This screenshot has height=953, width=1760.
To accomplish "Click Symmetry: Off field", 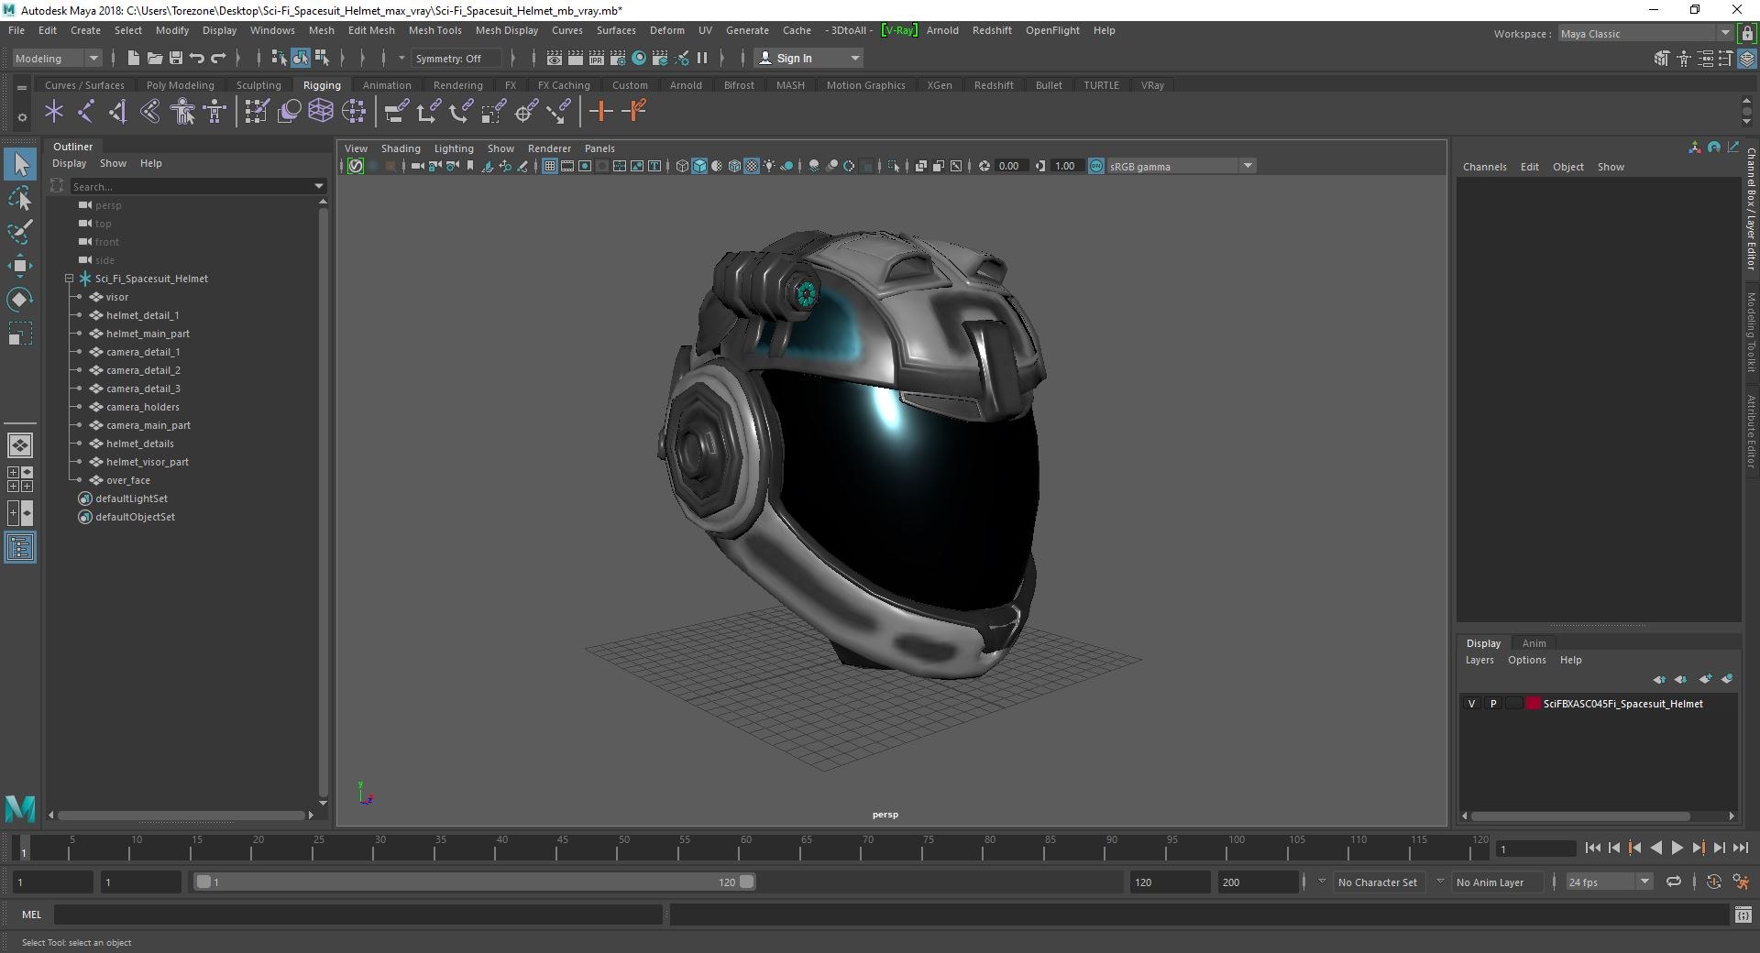I will (457, 58).
